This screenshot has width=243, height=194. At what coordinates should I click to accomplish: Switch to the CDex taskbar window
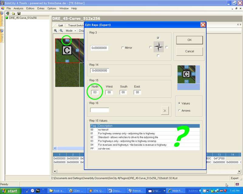pyautogui.click(x=77, y=191)
